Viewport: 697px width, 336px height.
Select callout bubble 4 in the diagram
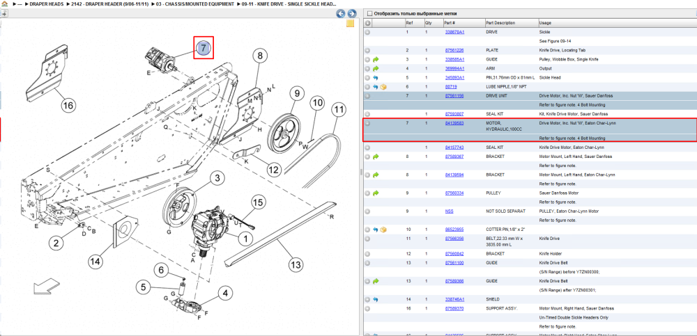pyautogui.click(x=225, y=294)
